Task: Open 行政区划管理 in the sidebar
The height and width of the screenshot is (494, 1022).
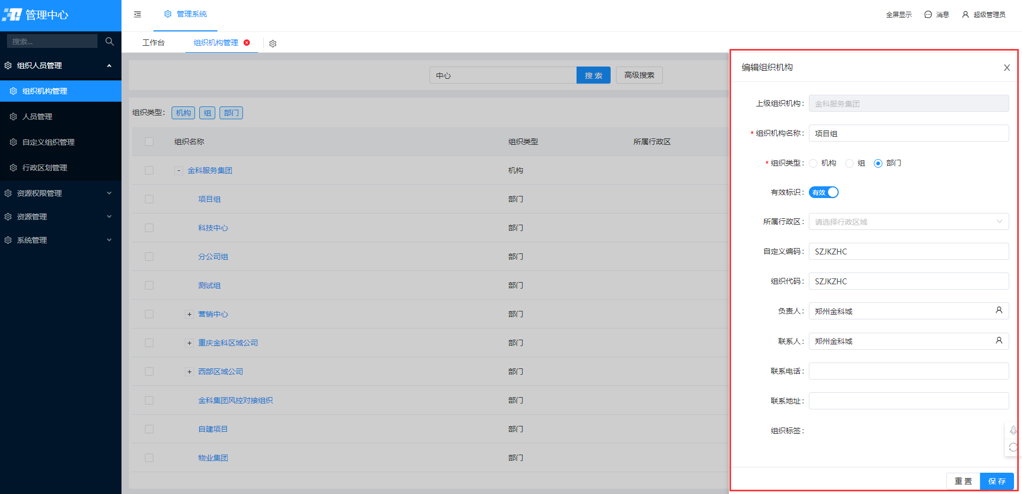Action: click(x=61, y=168)
